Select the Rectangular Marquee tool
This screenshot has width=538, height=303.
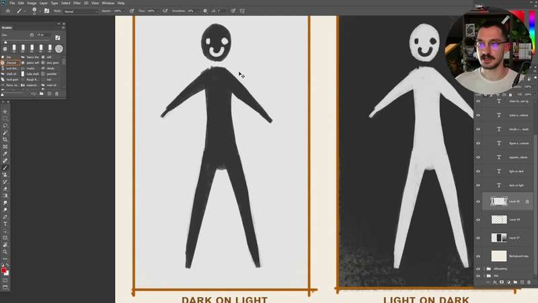click(5, 119)
